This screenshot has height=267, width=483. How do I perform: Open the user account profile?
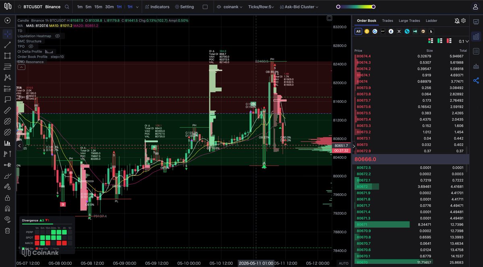tap(475, 7)
